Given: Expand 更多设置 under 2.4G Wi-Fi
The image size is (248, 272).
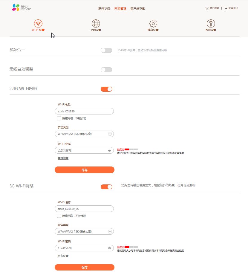Looking at the screenshot, I should point(63,158).
